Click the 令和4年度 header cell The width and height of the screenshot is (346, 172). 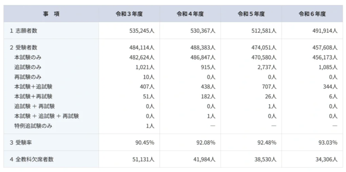click(190, 14)
